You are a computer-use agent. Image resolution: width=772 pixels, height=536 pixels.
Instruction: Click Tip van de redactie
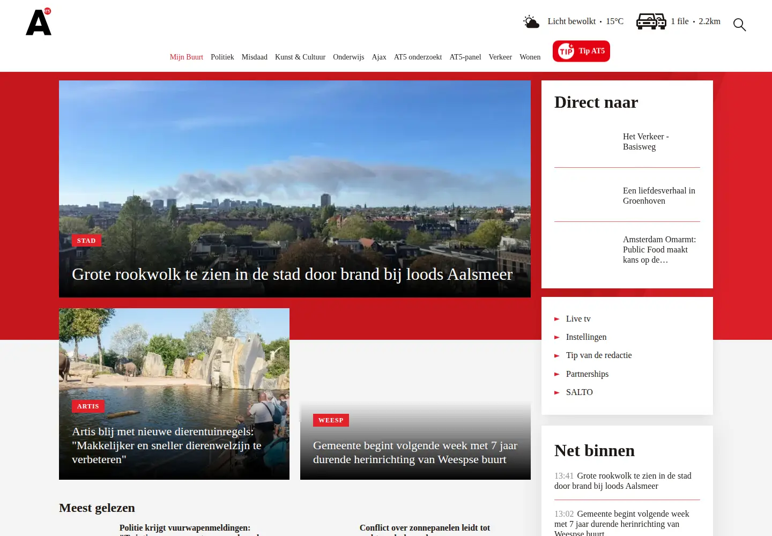(x=599, y=355)
